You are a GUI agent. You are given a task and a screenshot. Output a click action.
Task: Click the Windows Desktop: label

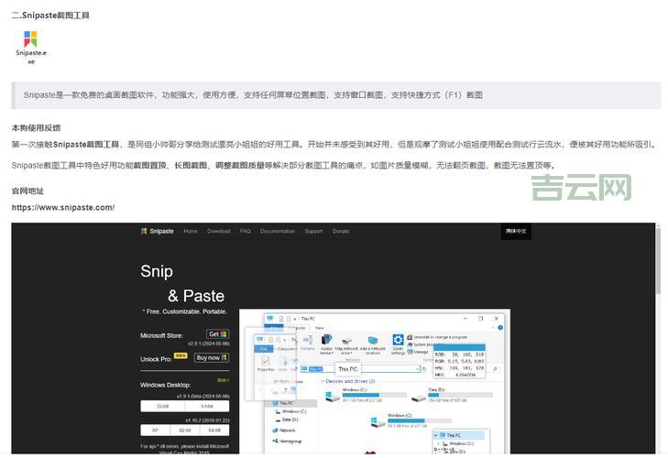pyautogui.click(x=165, y=385)
